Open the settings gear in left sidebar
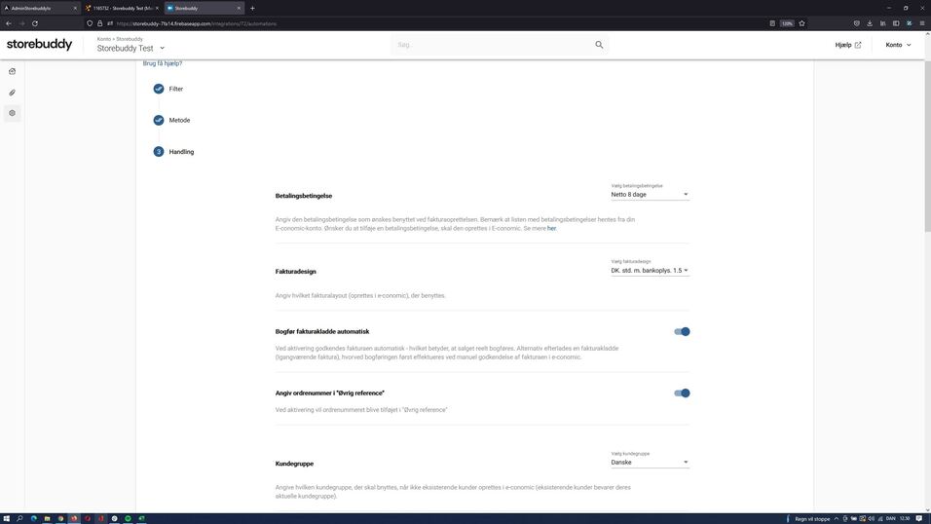 pos(12,113)
